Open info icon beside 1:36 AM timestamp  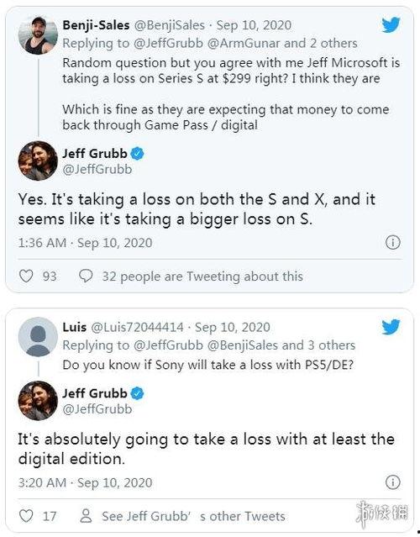tap(392, 243)
